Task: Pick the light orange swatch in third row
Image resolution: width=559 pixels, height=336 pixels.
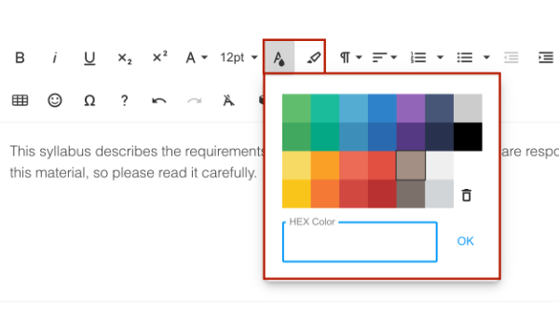Action: point(325,166)
